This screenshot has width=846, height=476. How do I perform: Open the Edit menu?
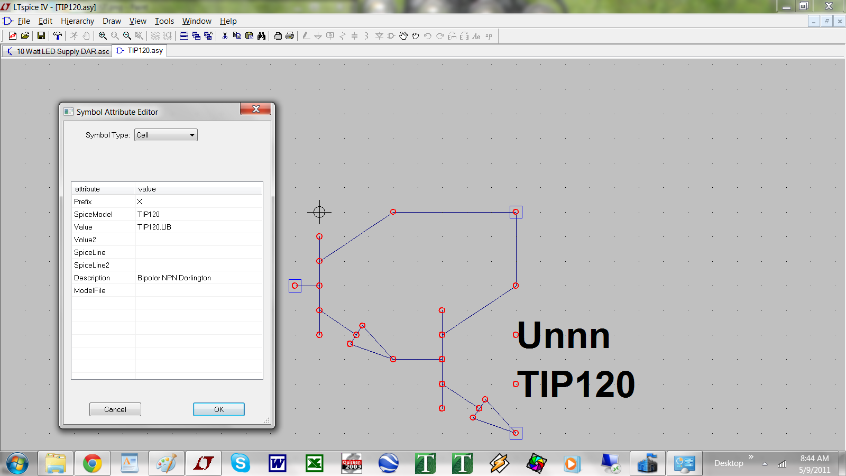[x=45, y=21]
